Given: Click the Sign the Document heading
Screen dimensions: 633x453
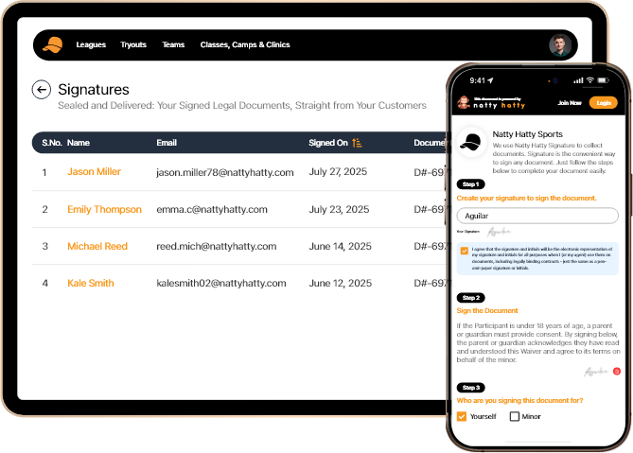Looking at the screenshot, I should (487, 310).
